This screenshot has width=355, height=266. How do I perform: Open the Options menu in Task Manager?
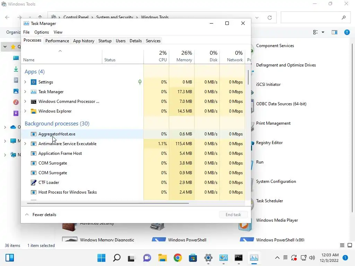pos(42,32)
